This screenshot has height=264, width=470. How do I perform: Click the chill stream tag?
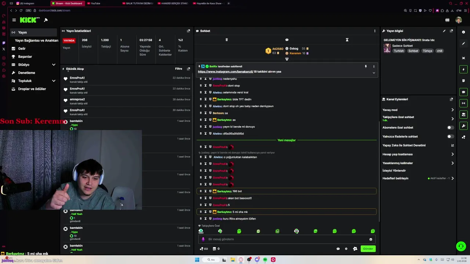[x=440, y=51]
